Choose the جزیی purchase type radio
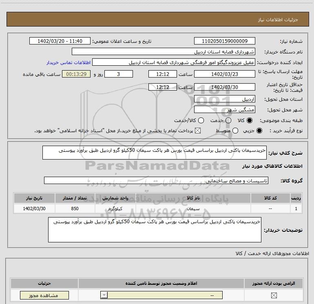Screen dimensions: 314x304 point(259,131)
